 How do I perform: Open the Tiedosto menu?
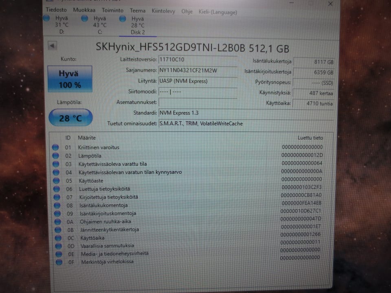(x=56, y=10)
